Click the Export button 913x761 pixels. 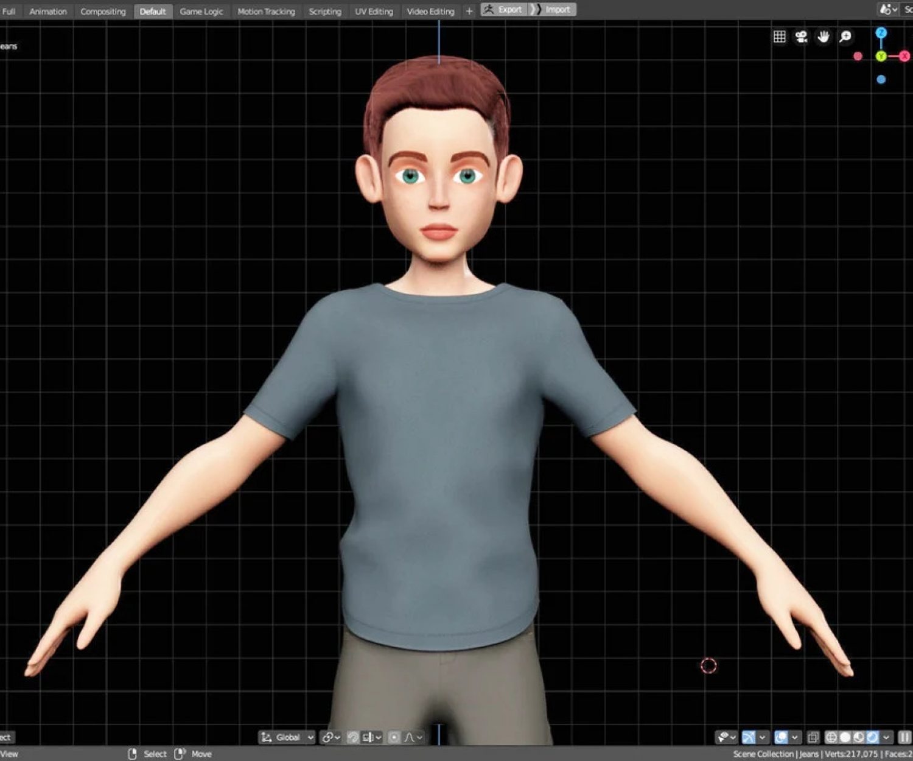[503, 10]
